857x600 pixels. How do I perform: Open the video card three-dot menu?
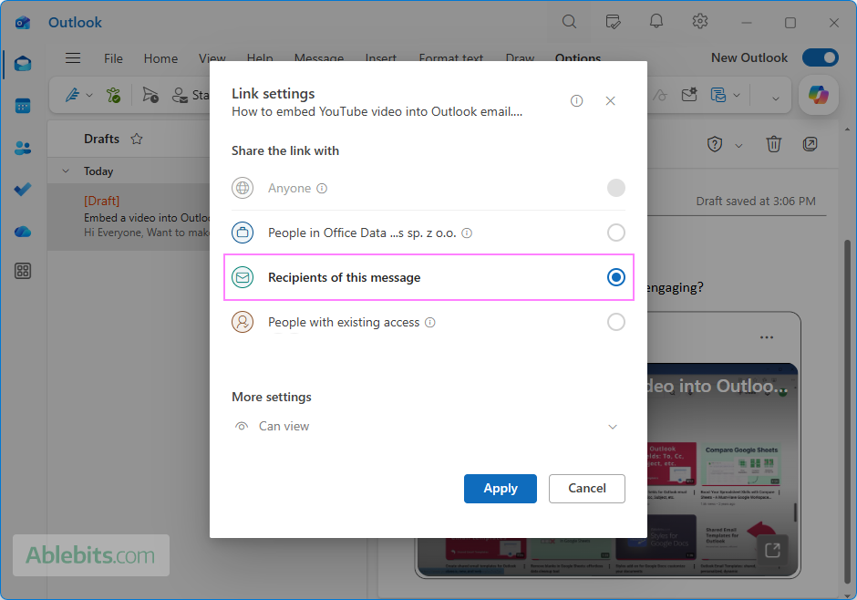766,337
